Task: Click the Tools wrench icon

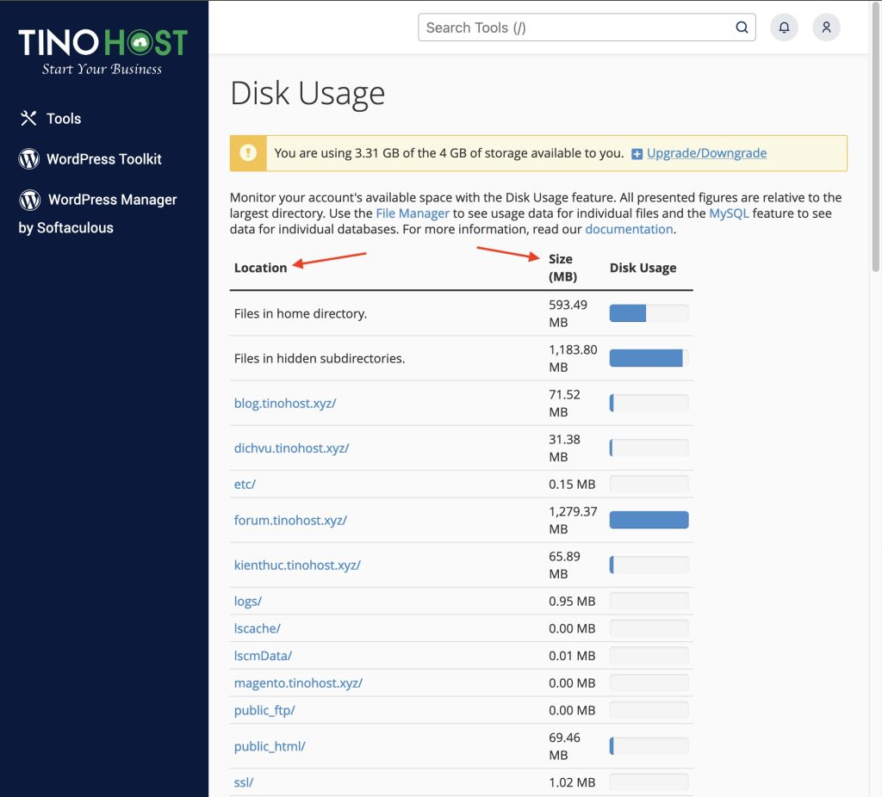Action: coord(28,118)
